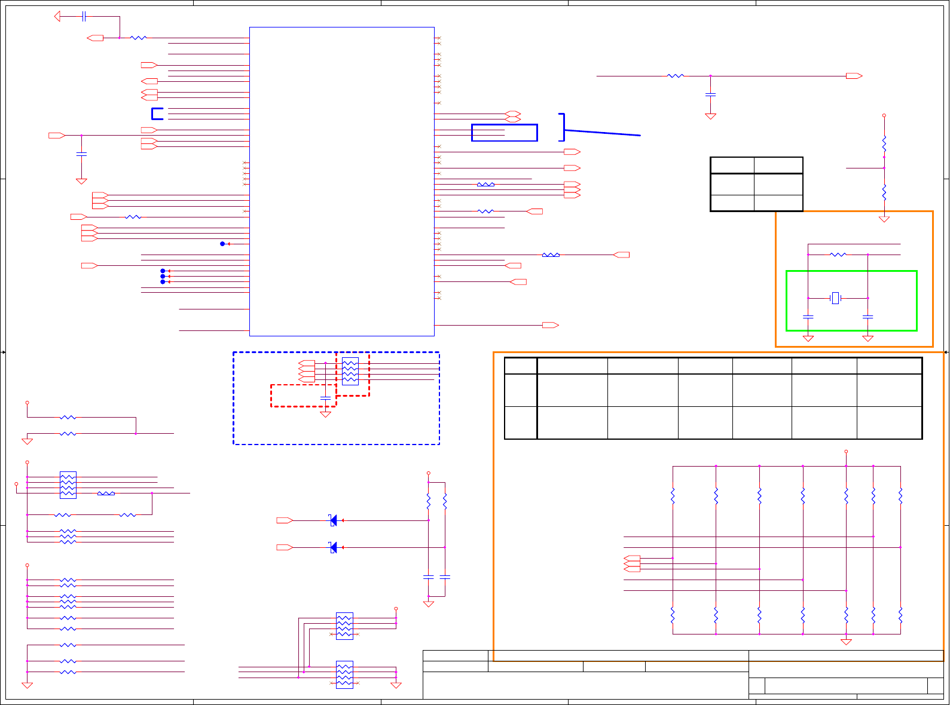
Task: Click the single blue test point left of IC
Action: pos(222,244)
